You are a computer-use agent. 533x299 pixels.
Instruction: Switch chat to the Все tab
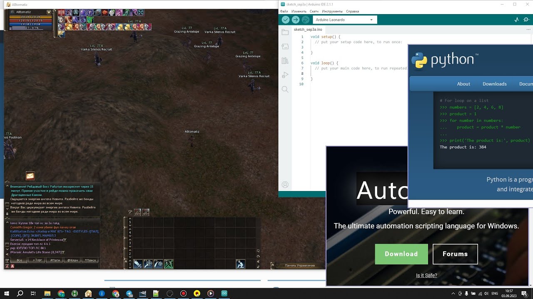pyautogui.click(x=19, y=260)
